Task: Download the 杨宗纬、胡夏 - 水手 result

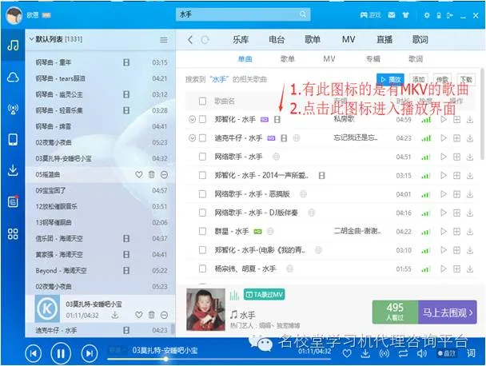Action: coord(470,269)
